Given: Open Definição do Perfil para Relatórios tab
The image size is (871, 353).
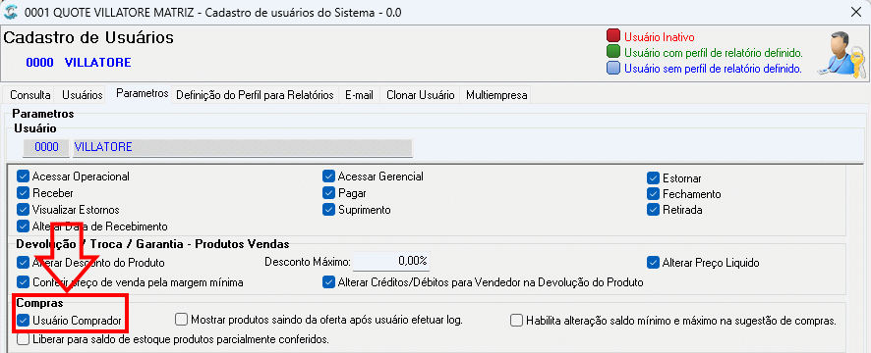Looking at the screenshot, I should 255,95.
